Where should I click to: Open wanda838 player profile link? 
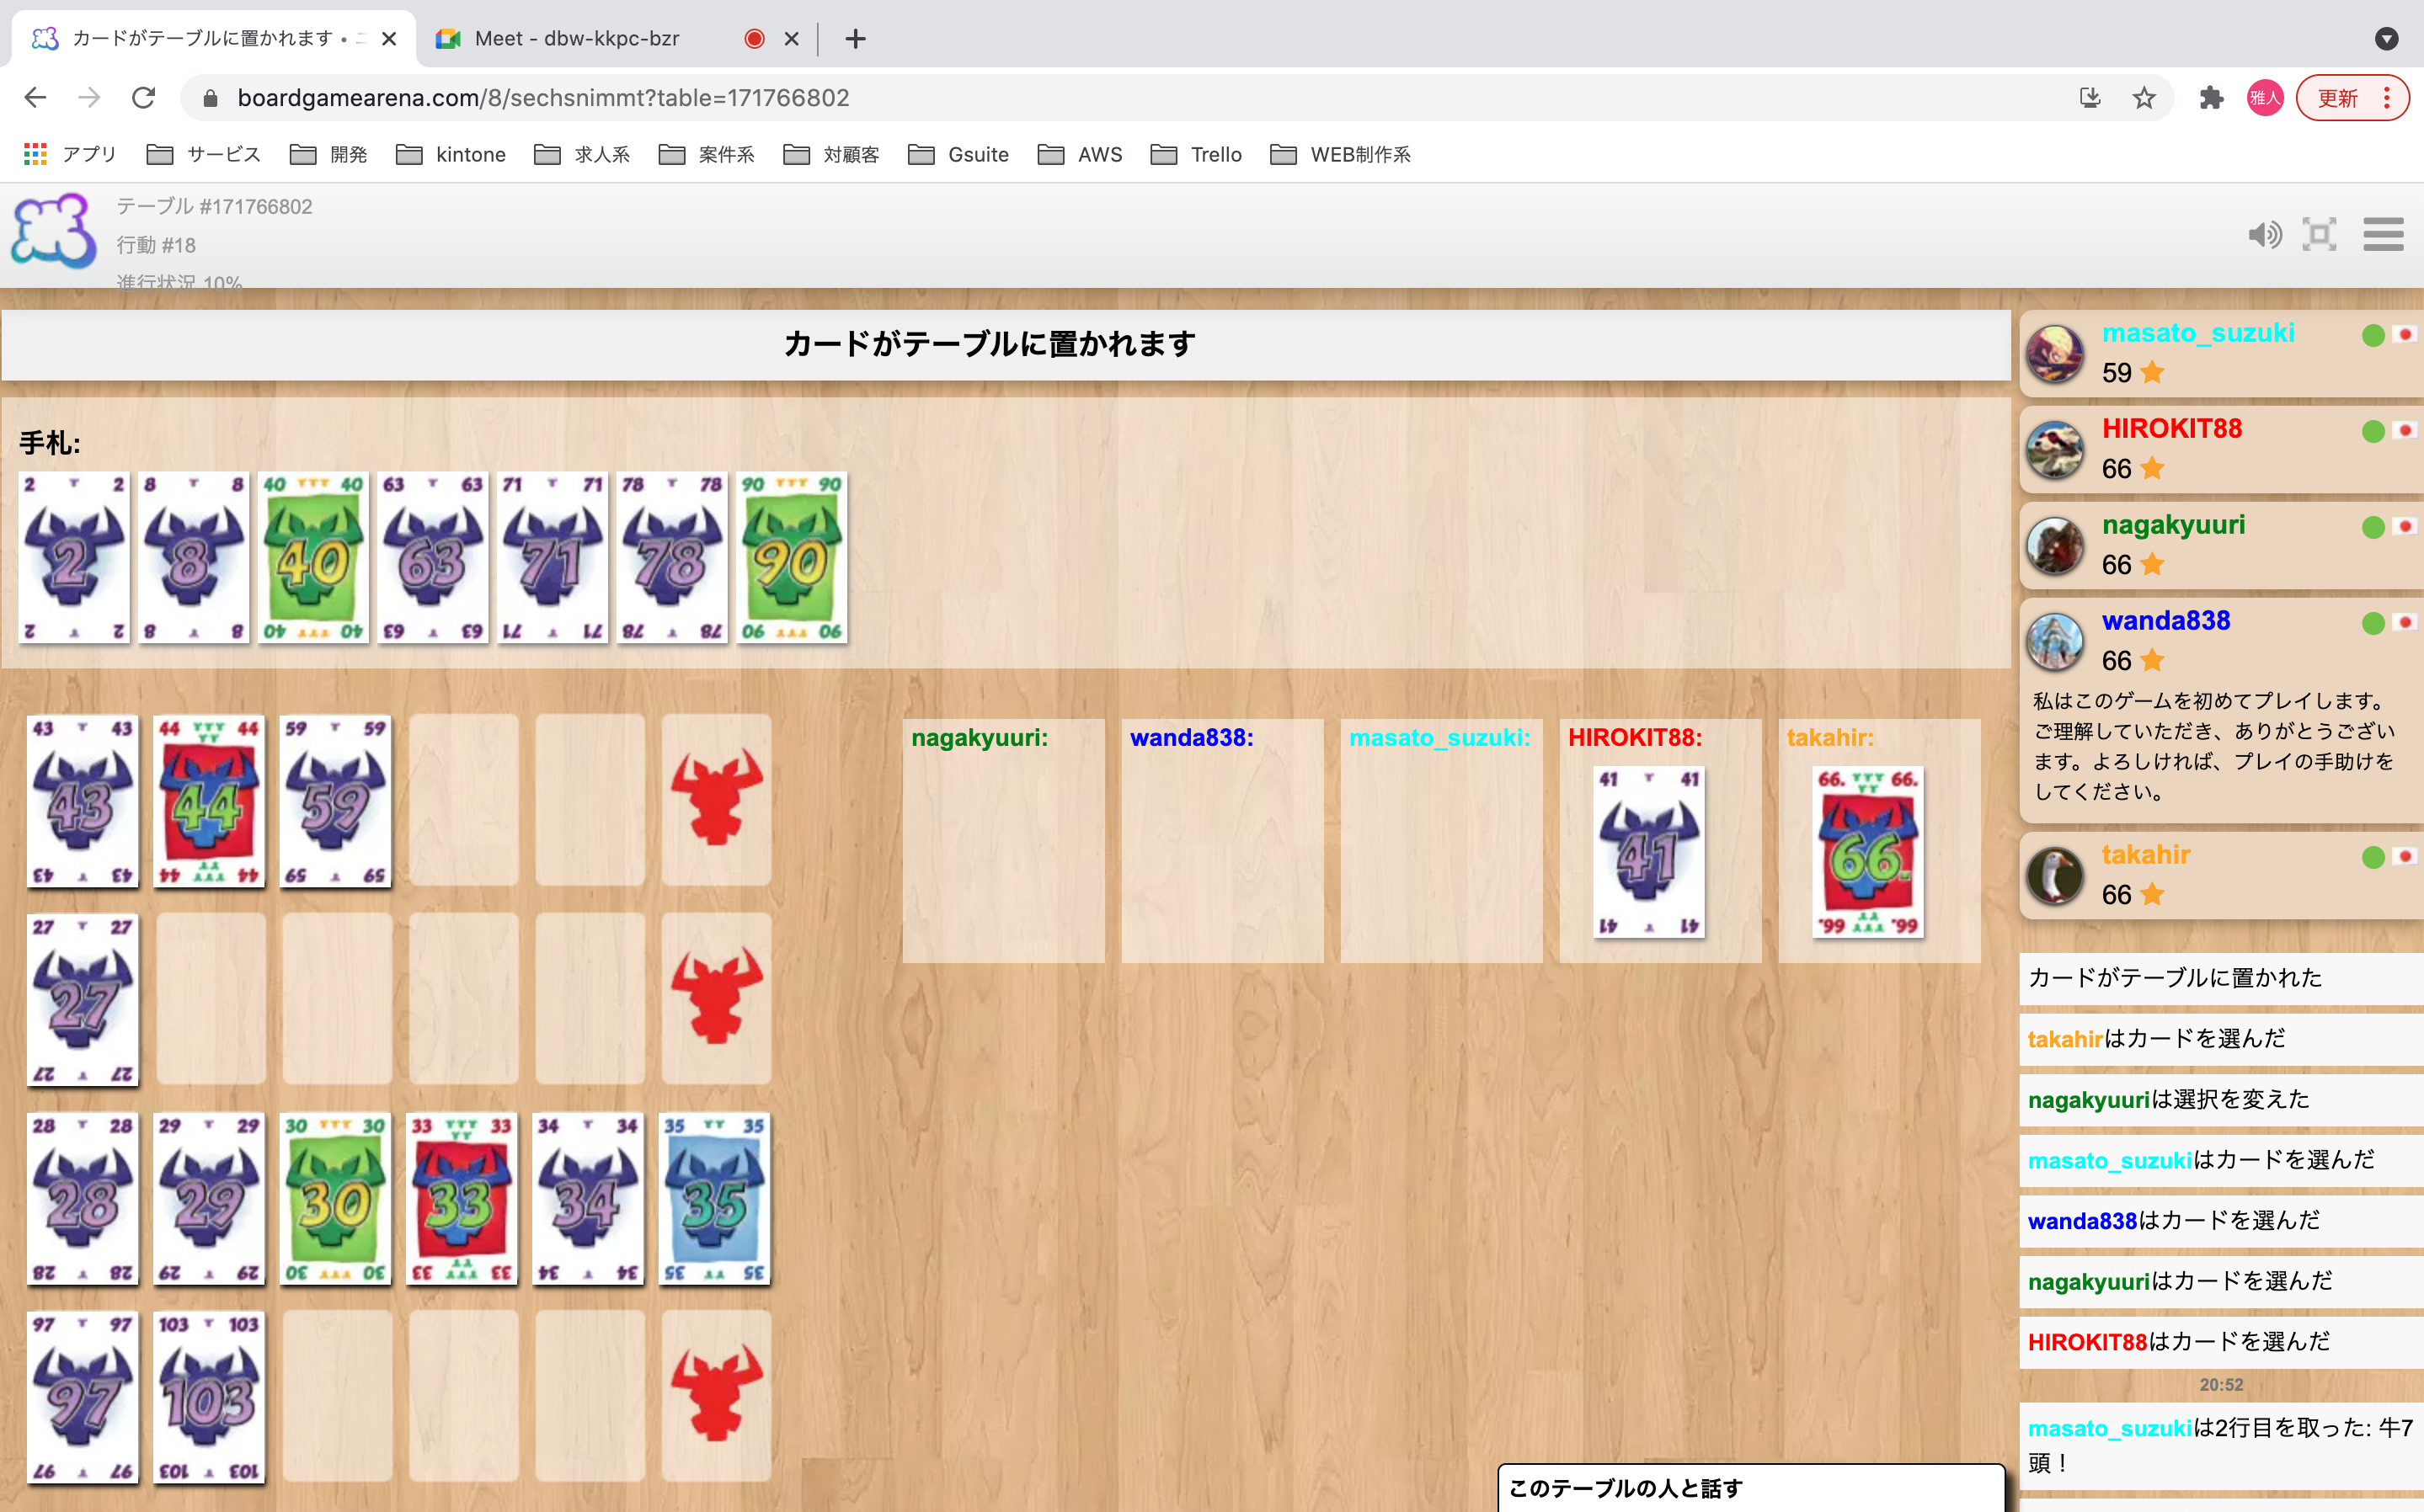2166,621
